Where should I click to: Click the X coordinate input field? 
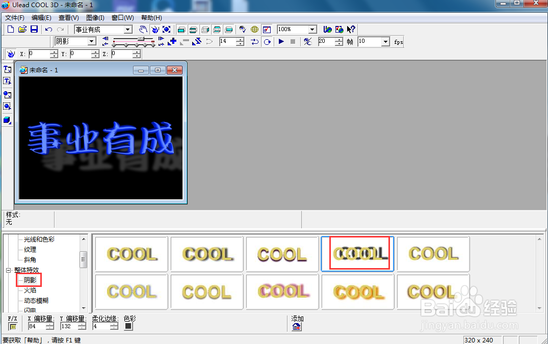click(39, 54)
